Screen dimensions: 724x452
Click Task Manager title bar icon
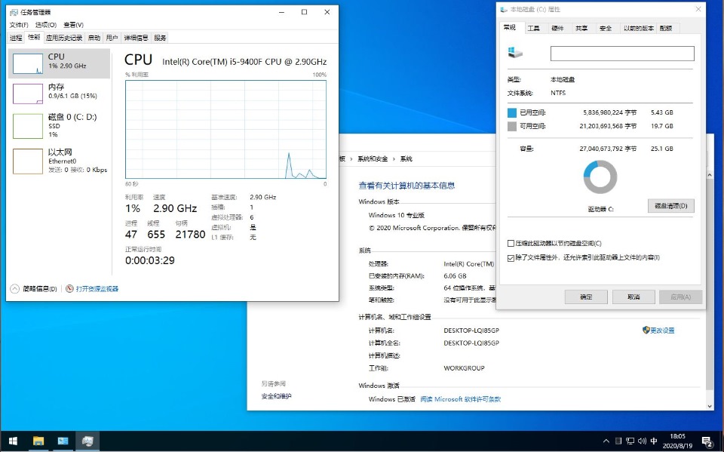tap(14, 12)
